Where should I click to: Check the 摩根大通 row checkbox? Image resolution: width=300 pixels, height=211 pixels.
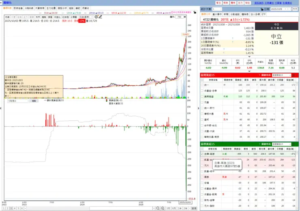pos(202,114)
